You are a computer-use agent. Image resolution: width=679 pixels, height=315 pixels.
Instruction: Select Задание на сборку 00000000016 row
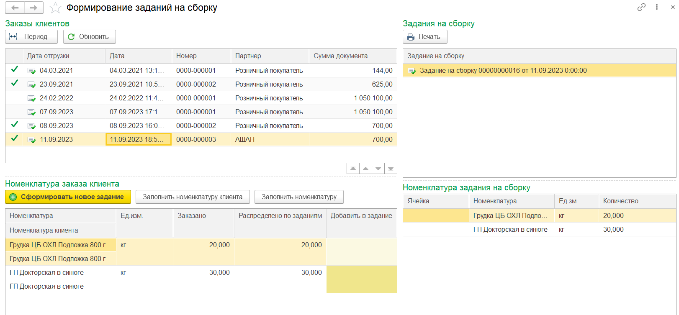[539, 70]
